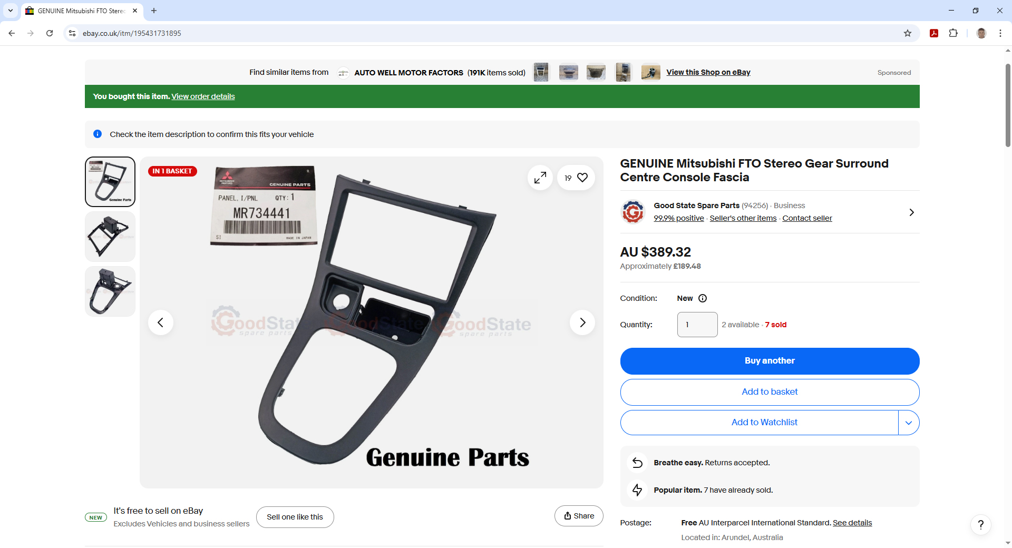The image size is (1012, 548).
Task: Add item to watchlist via heart icon
Action: [x=576, y=178]
